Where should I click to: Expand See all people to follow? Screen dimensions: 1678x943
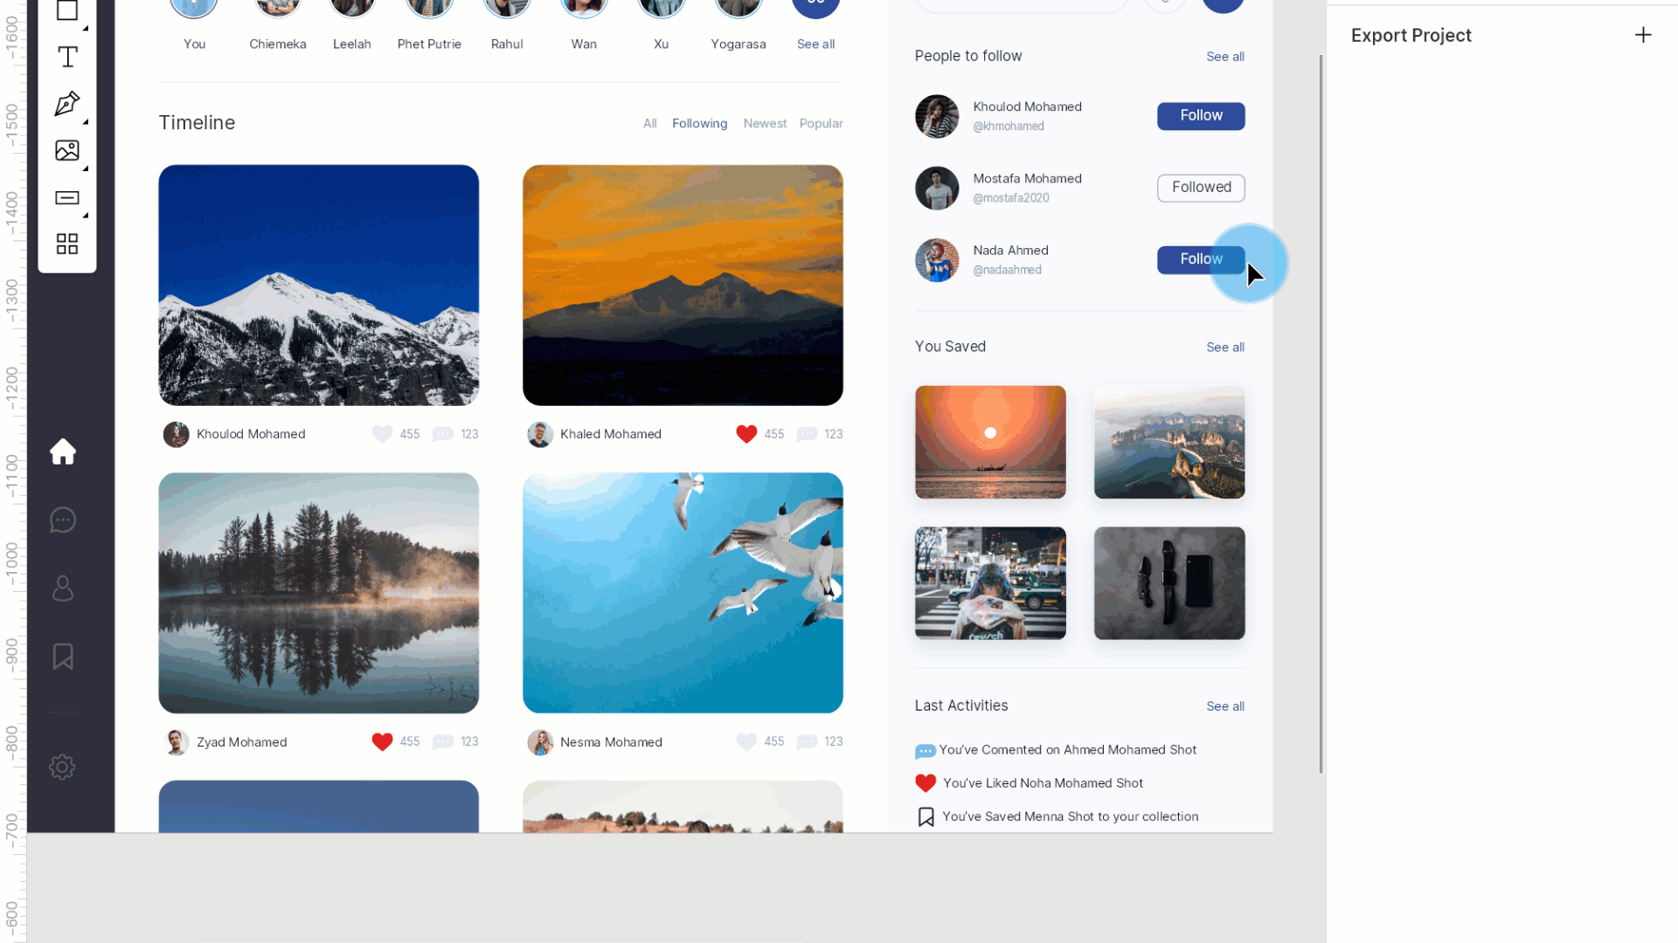[x=1225, y=55]
